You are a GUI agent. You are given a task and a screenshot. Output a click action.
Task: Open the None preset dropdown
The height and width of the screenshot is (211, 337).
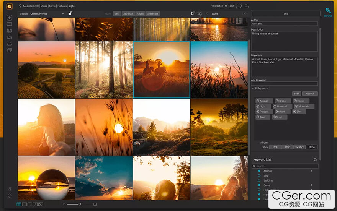(229, 13)
